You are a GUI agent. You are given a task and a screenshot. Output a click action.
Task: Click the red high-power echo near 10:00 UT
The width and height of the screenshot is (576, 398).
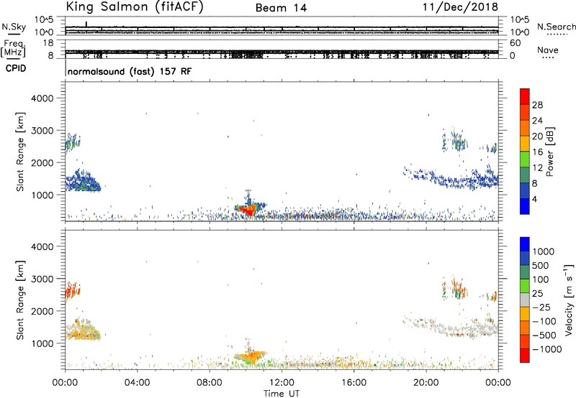pyautogui.click(x=248, y=210)
